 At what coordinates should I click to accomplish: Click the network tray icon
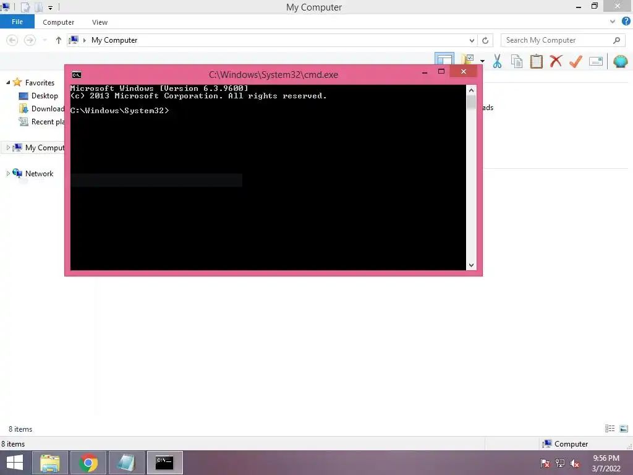560,463
